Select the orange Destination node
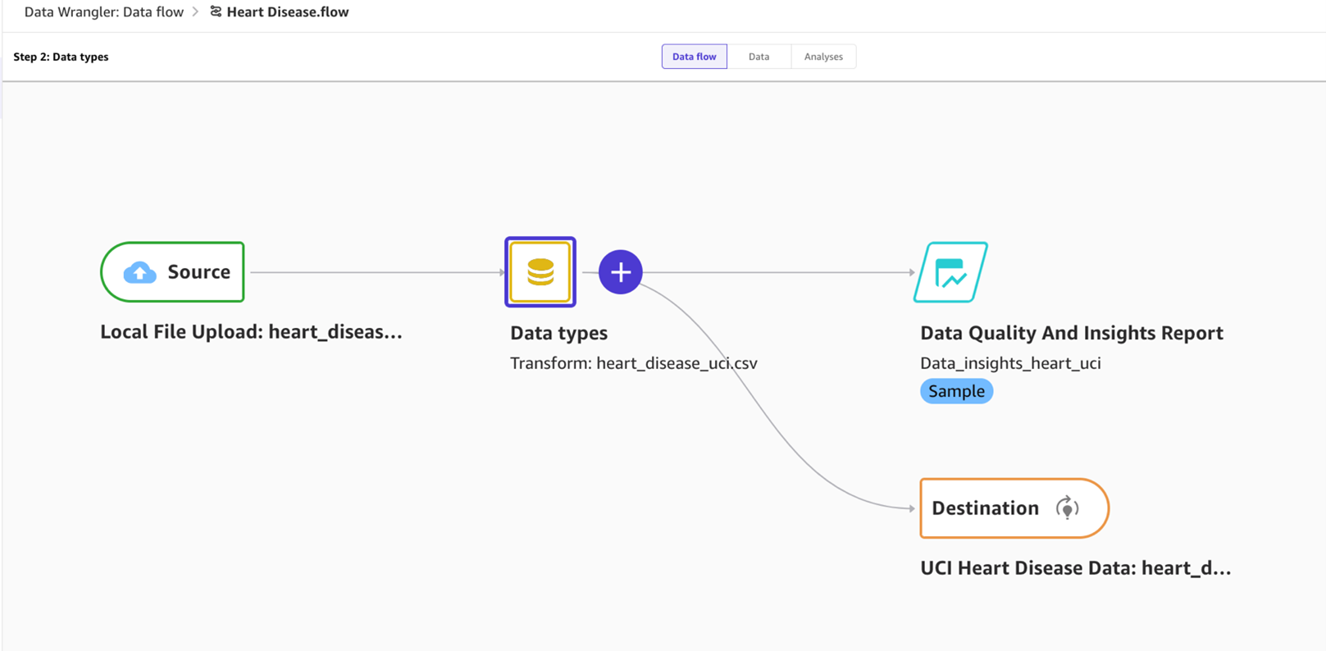The width and height of the screenshot is (1326, 651). tap(1014, 508)
